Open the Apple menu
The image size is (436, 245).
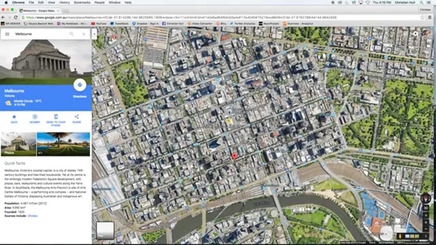point(6,2)
